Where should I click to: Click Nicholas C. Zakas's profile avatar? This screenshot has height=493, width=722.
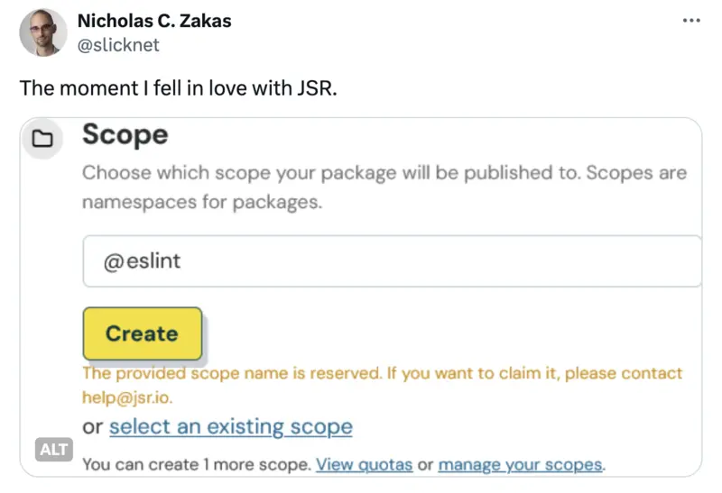tap(42, 32)
